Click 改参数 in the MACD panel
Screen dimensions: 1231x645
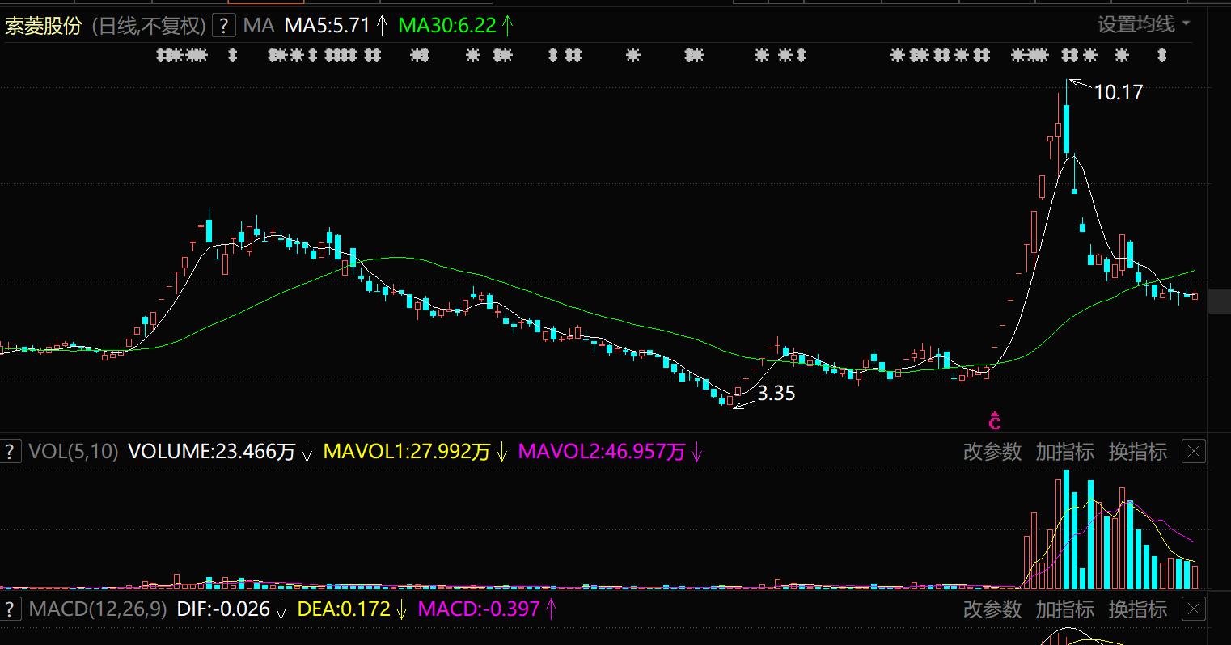click(x=992, y=609)
